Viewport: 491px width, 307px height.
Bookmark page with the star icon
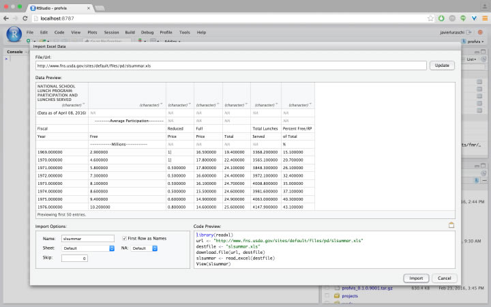pos(430,18)
